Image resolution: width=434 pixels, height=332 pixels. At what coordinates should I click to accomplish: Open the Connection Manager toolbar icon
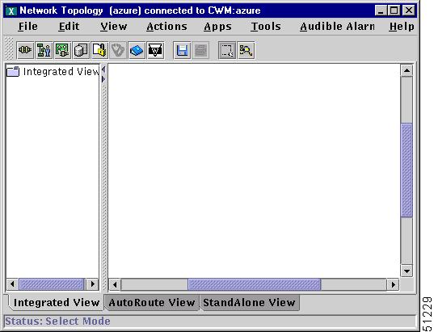(x=25, y=50)
